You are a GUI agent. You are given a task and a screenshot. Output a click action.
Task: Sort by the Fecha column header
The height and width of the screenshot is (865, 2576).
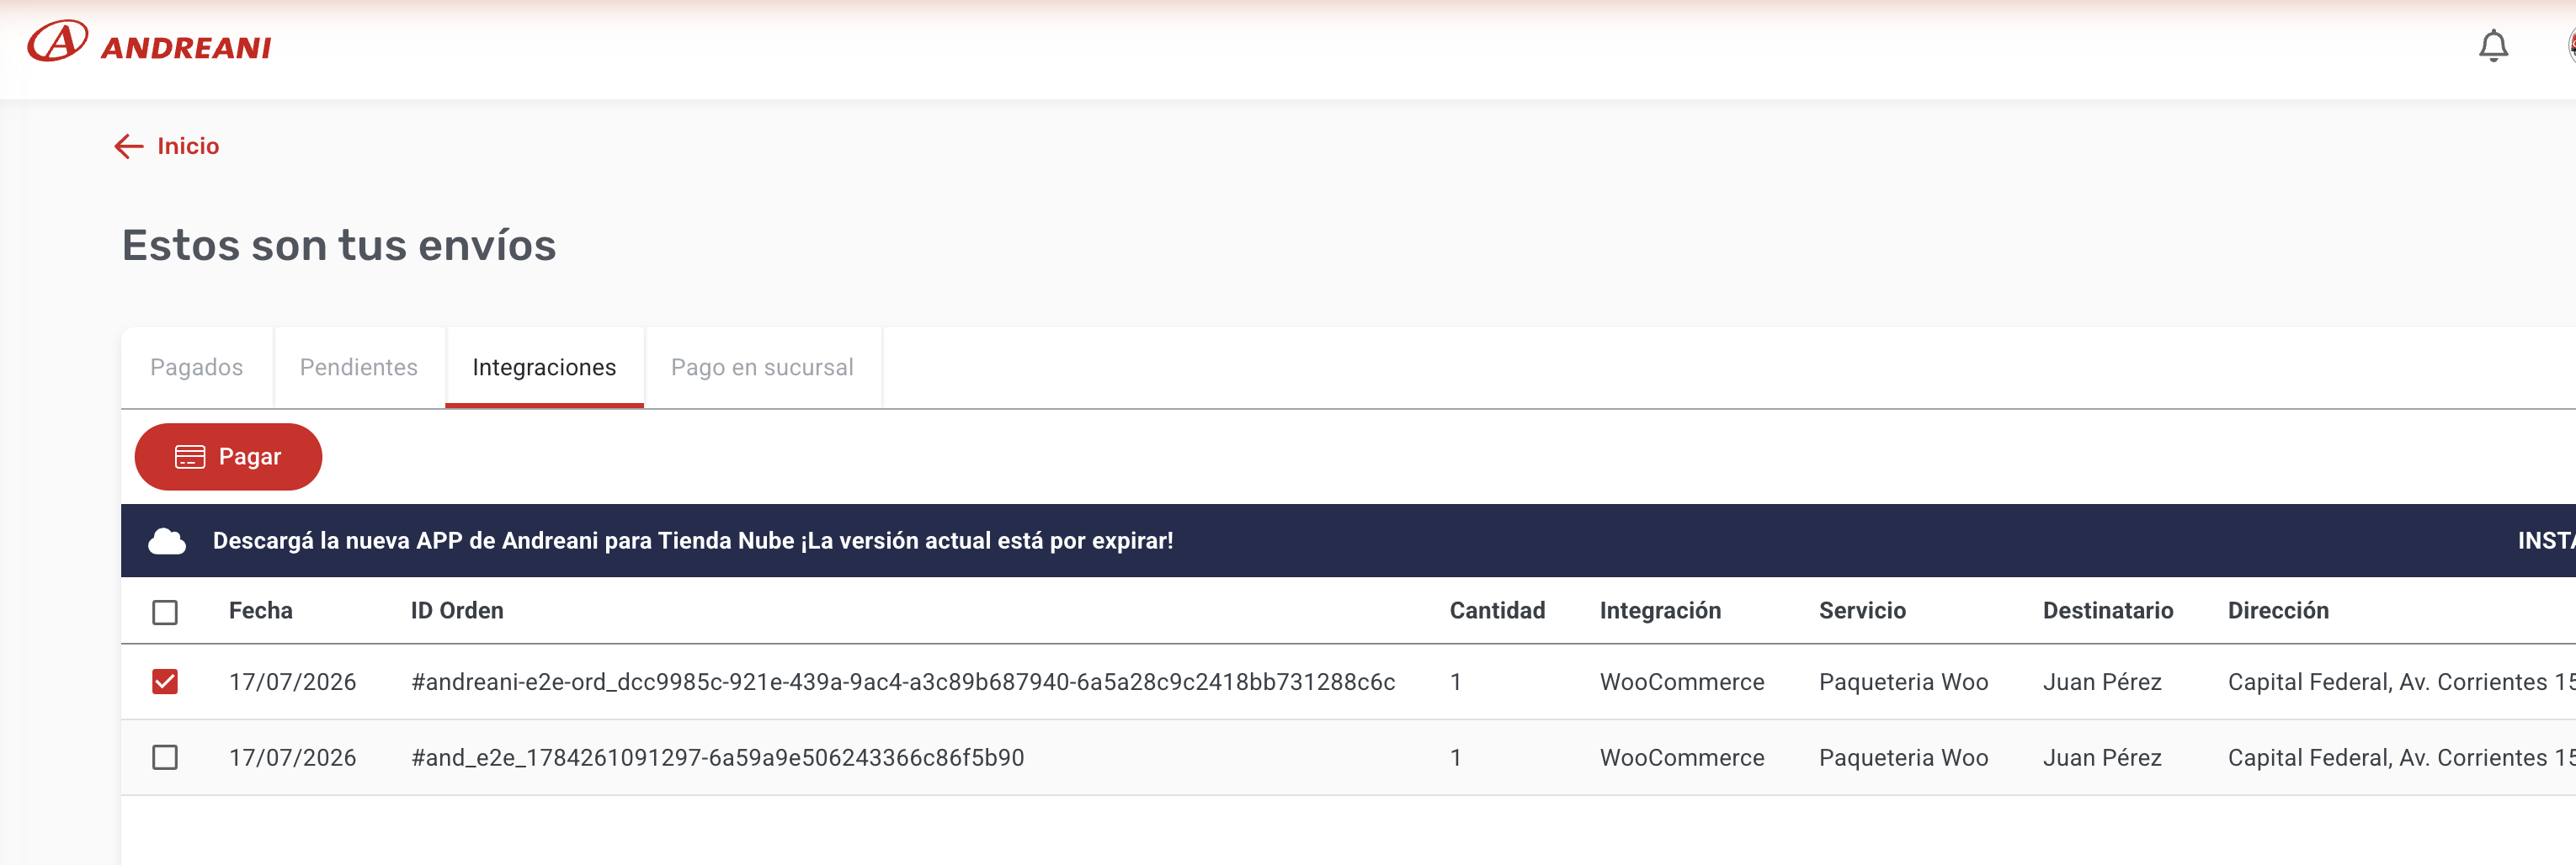coord(261,611)
